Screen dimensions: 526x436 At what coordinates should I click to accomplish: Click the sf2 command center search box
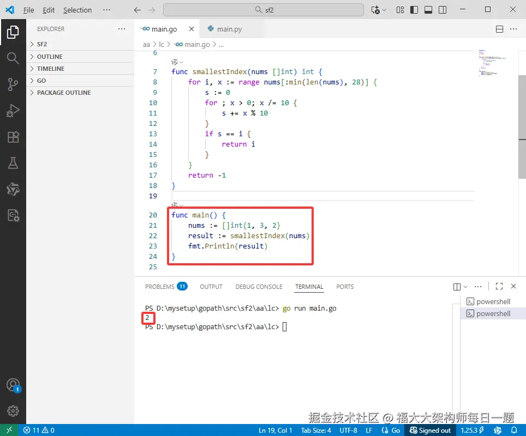click(x=264, y=10)
